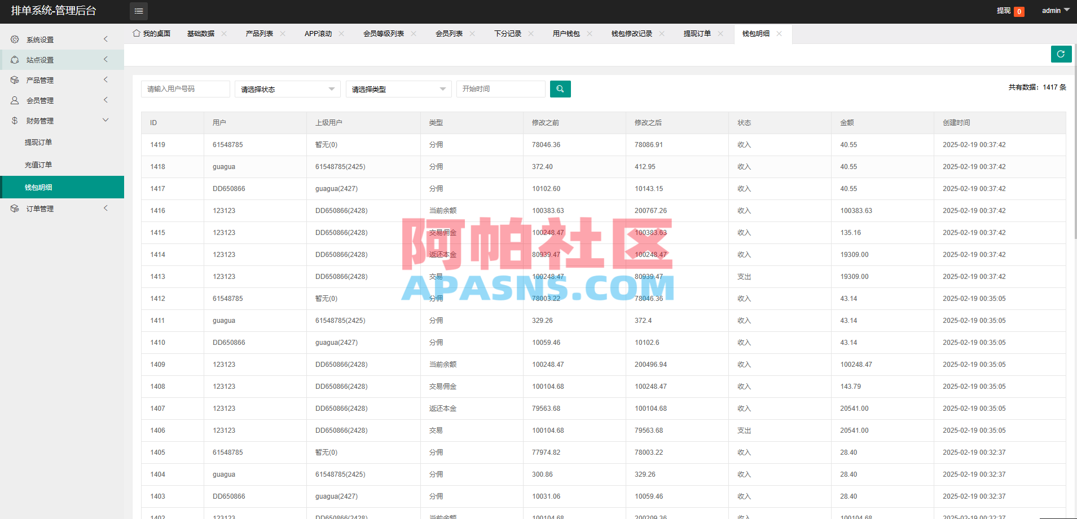Expand the 会员管理 section chevron
The width and height of the screenshot is (1077, 519).
[105, 100]
